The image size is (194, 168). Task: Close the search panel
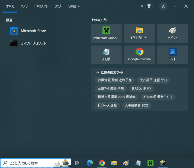pos(186,6)
